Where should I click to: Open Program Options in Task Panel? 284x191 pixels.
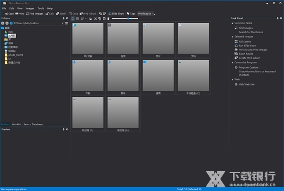(249, 67)
